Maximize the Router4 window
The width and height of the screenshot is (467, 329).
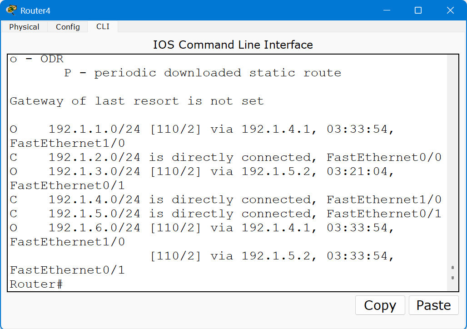(x=418, y=10)
